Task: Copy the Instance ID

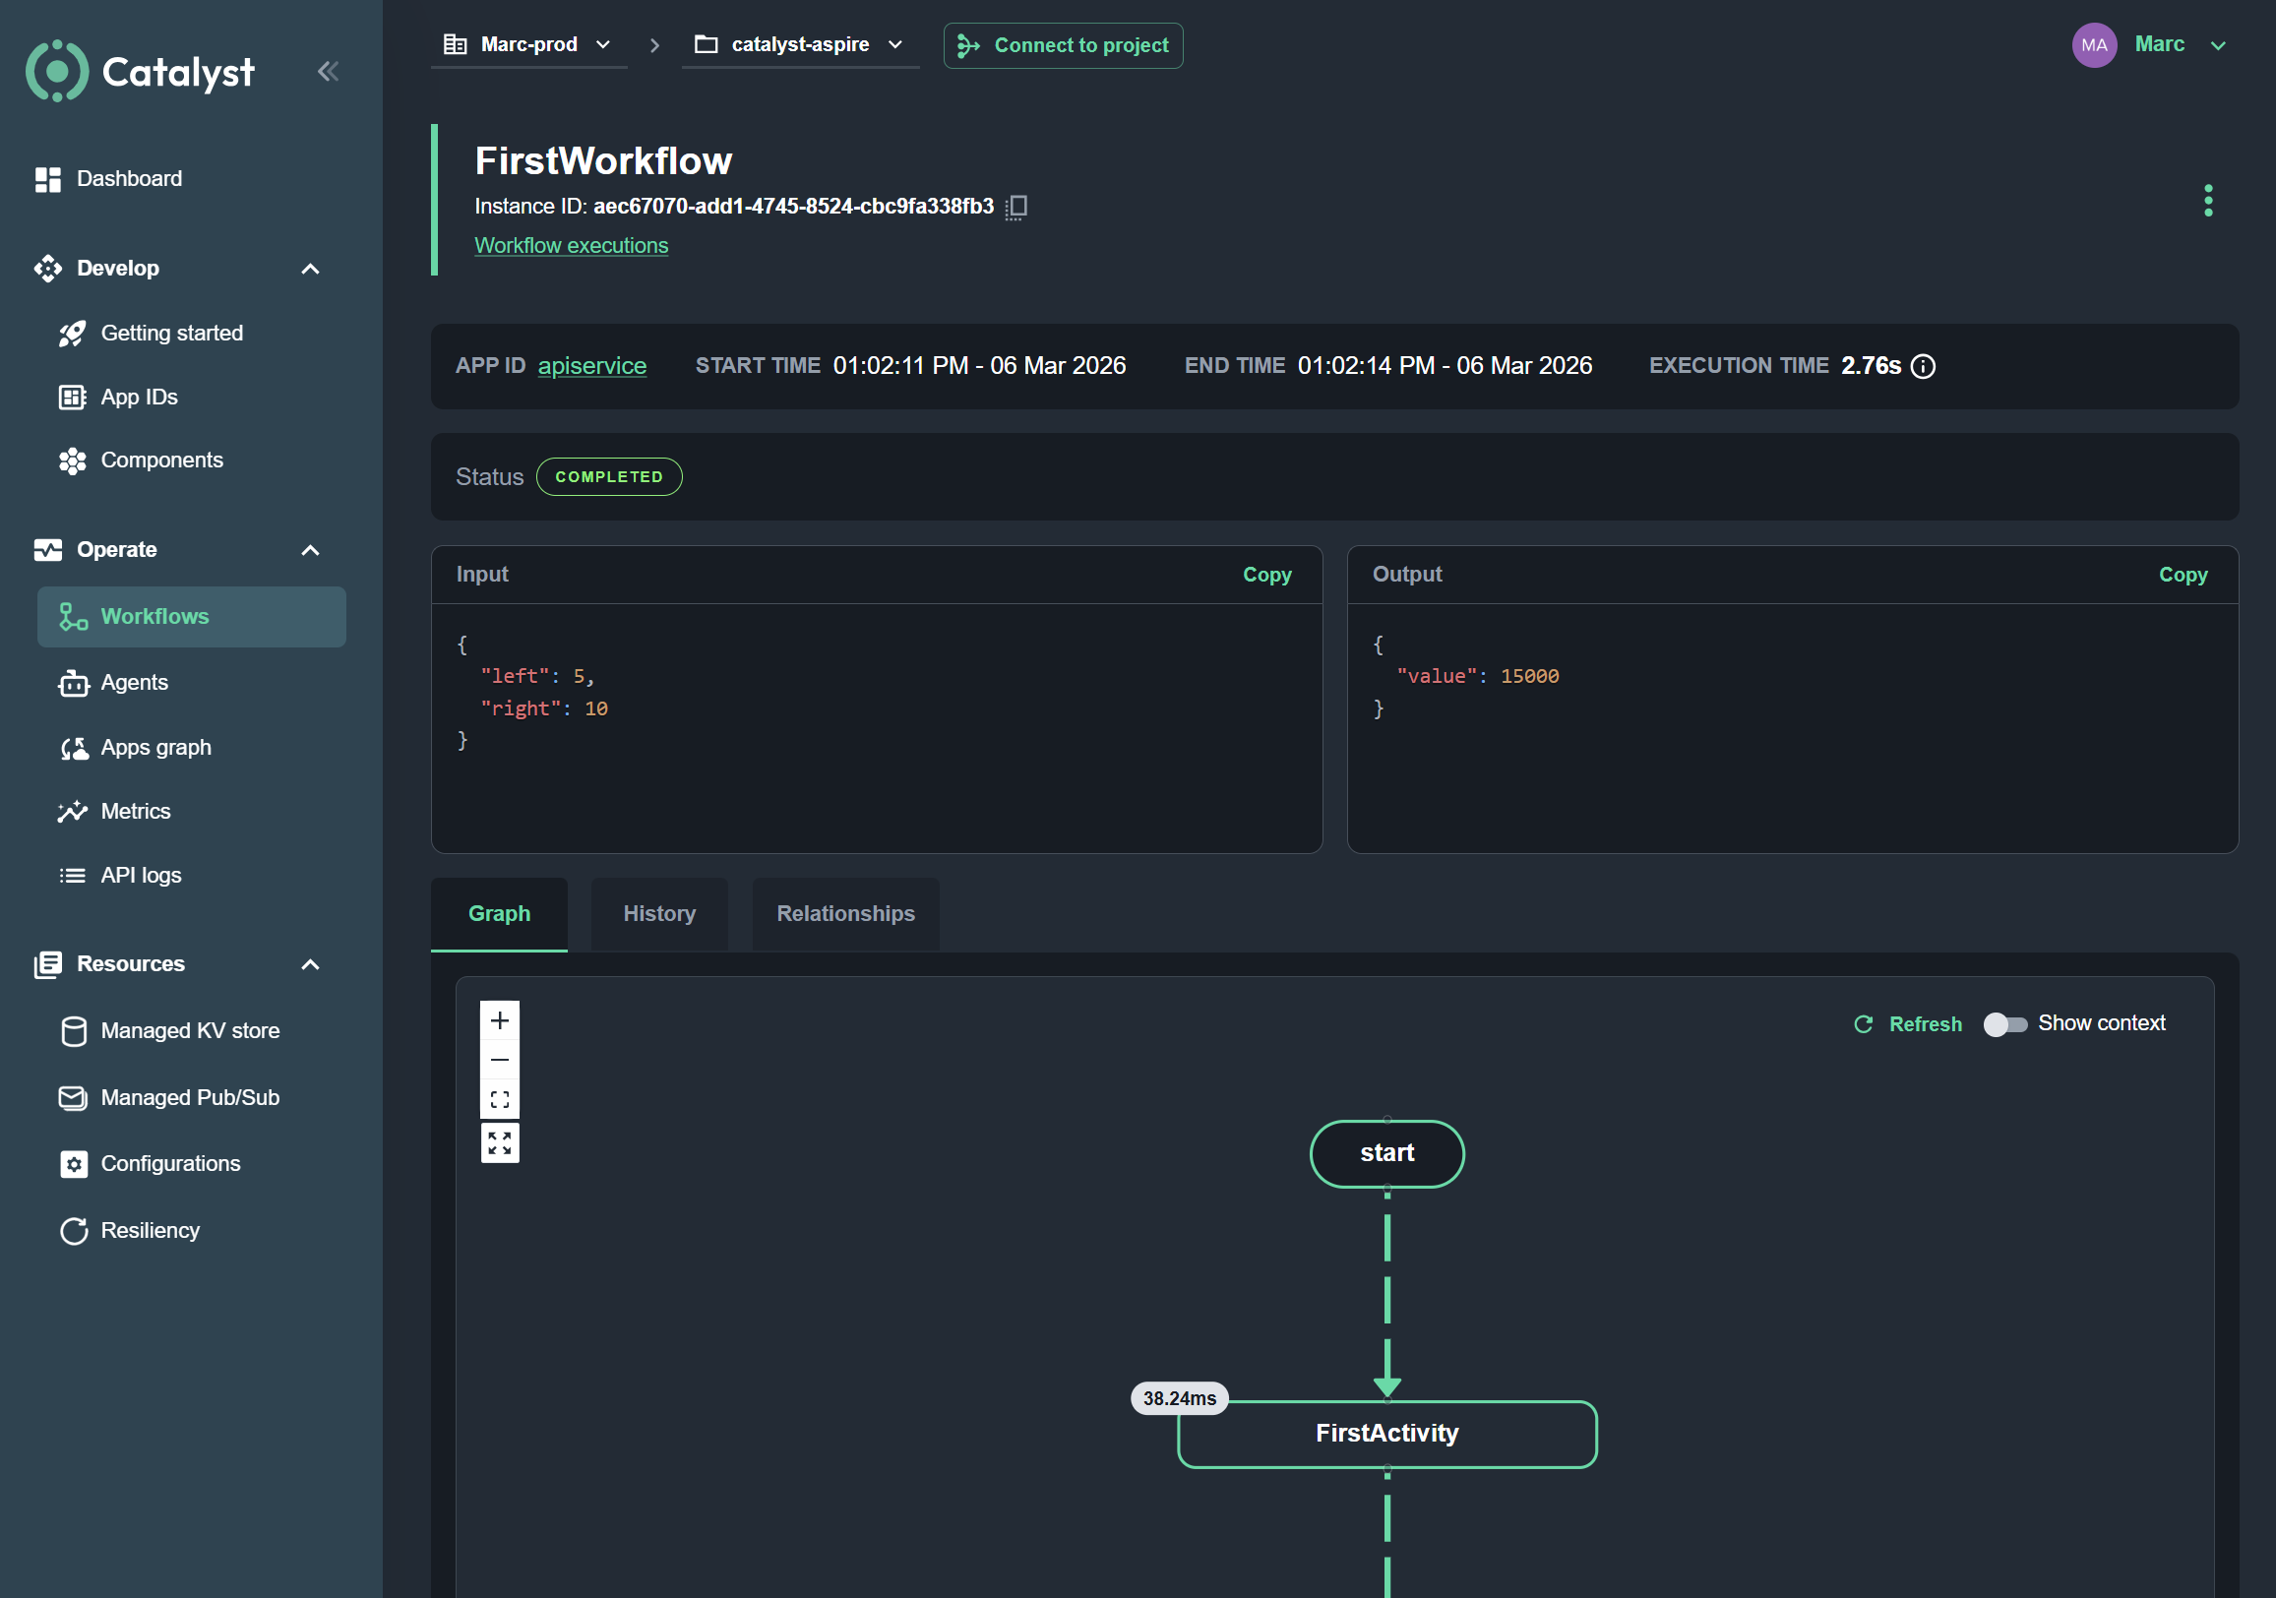Action: (x=1015, y=207)
